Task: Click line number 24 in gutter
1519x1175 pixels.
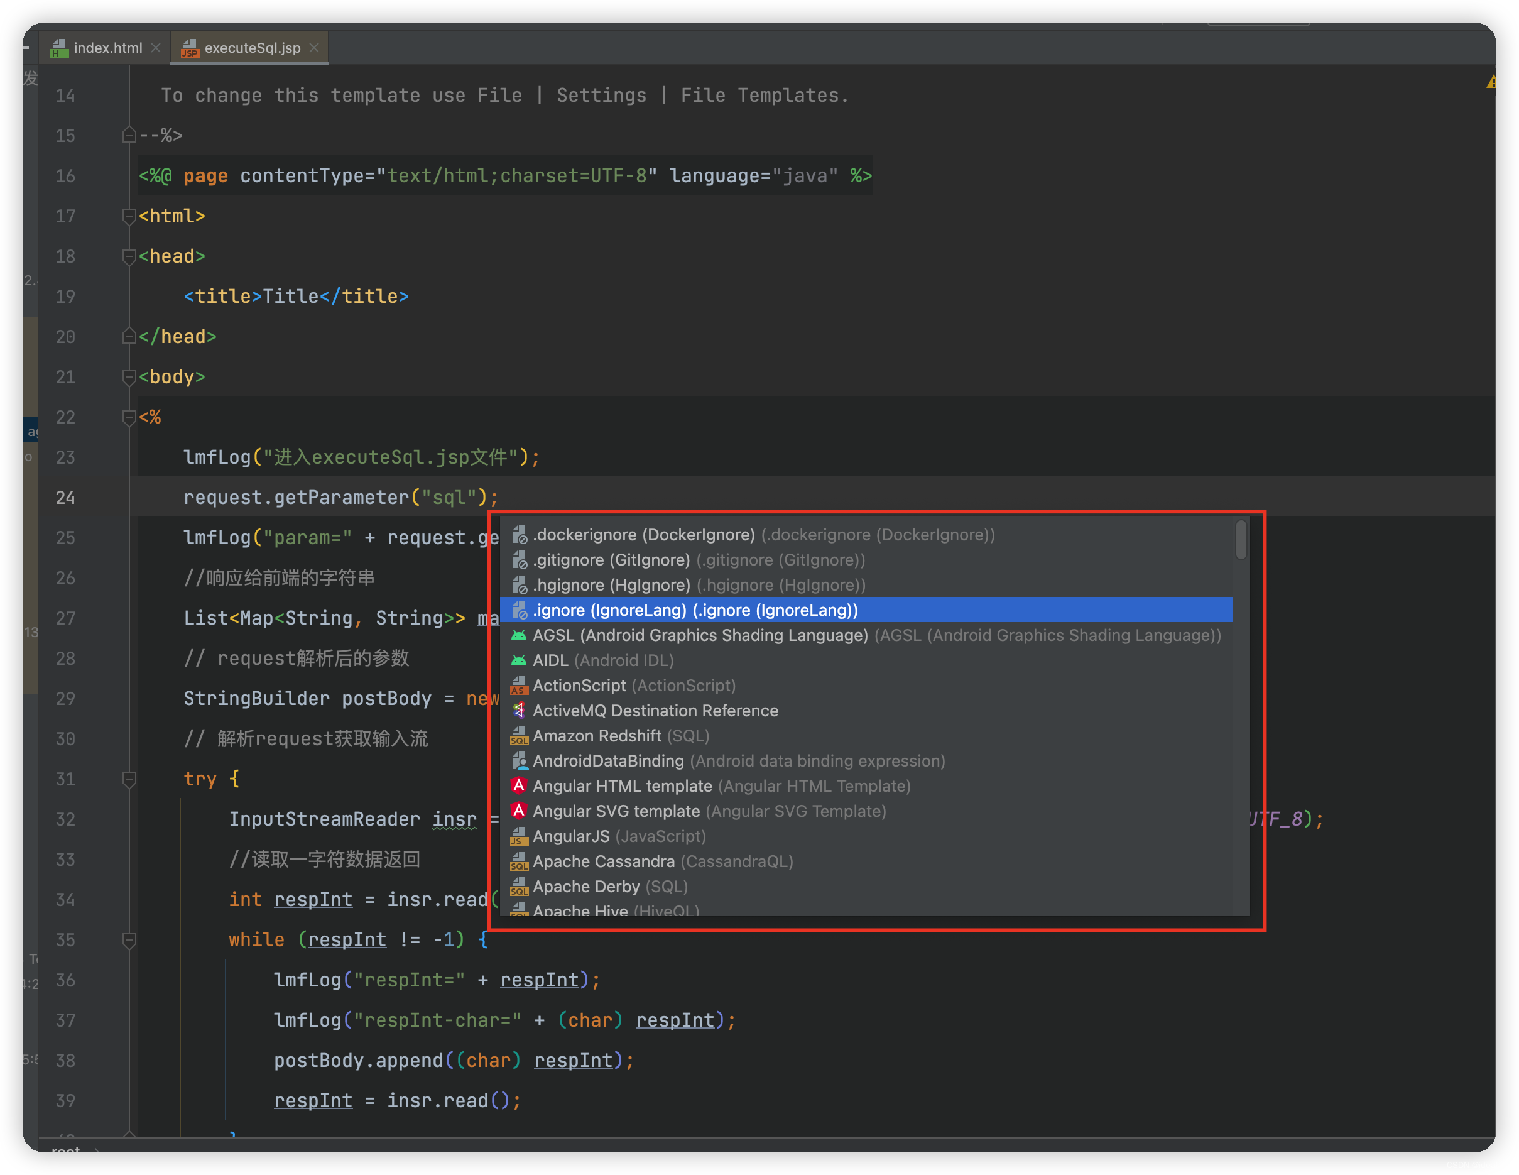Action: [65, 498]
